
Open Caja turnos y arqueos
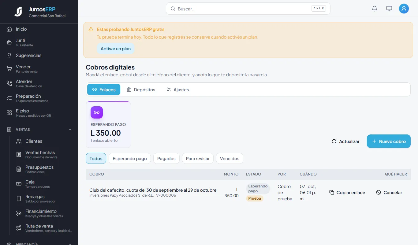[x=44, y=184]
